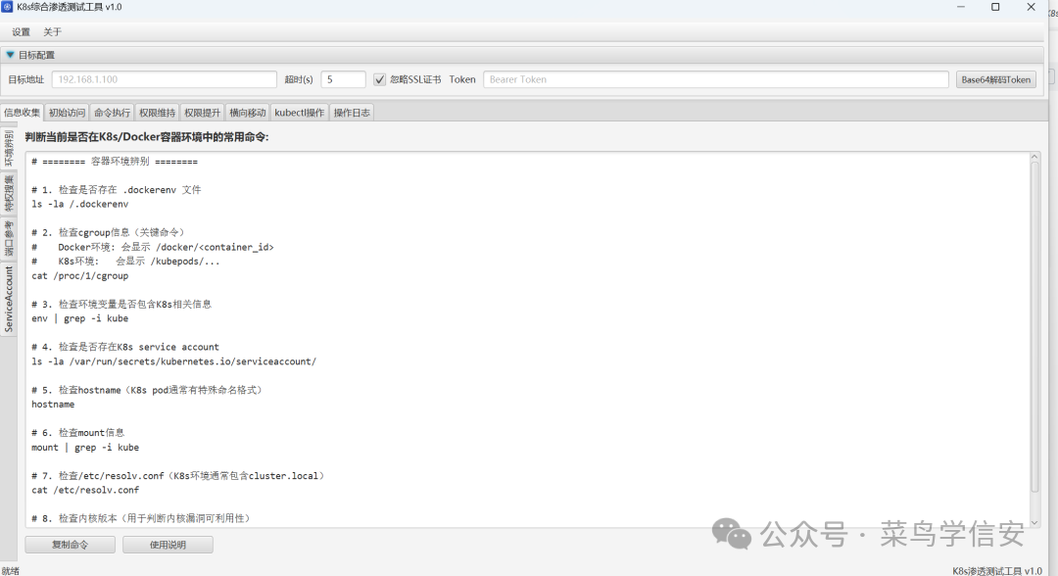Viewport: 1058px width, 576px height.
Task: Switch to the 权限维持 tab
Action: 157,113
